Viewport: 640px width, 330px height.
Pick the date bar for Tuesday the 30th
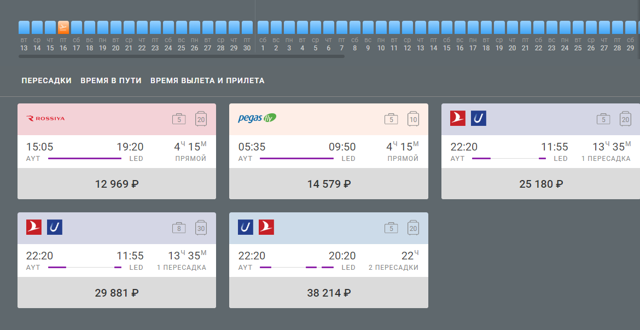[247, 27]
